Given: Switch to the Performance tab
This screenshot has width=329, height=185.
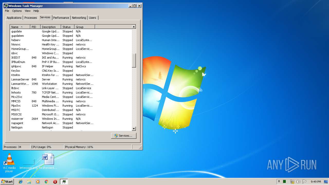Looking at the screenshot, I should (x=61, y=18).
